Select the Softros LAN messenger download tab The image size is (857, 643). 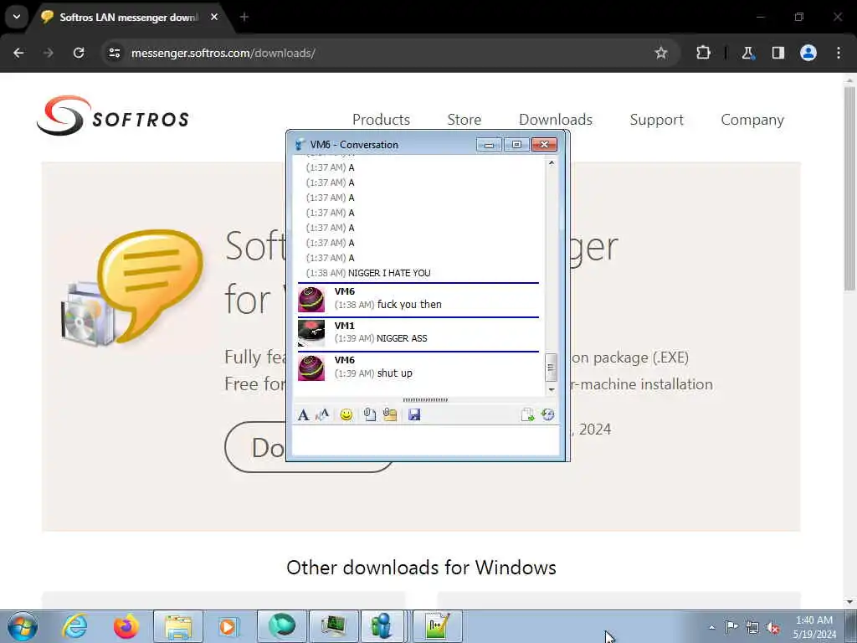pyautogui.click(x=128, y=17)
